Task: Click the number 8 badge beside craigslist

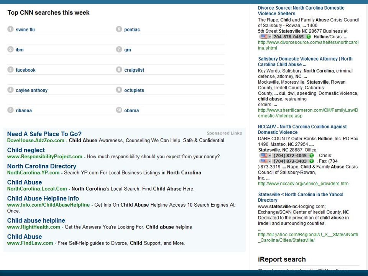Action: (119, 69)
